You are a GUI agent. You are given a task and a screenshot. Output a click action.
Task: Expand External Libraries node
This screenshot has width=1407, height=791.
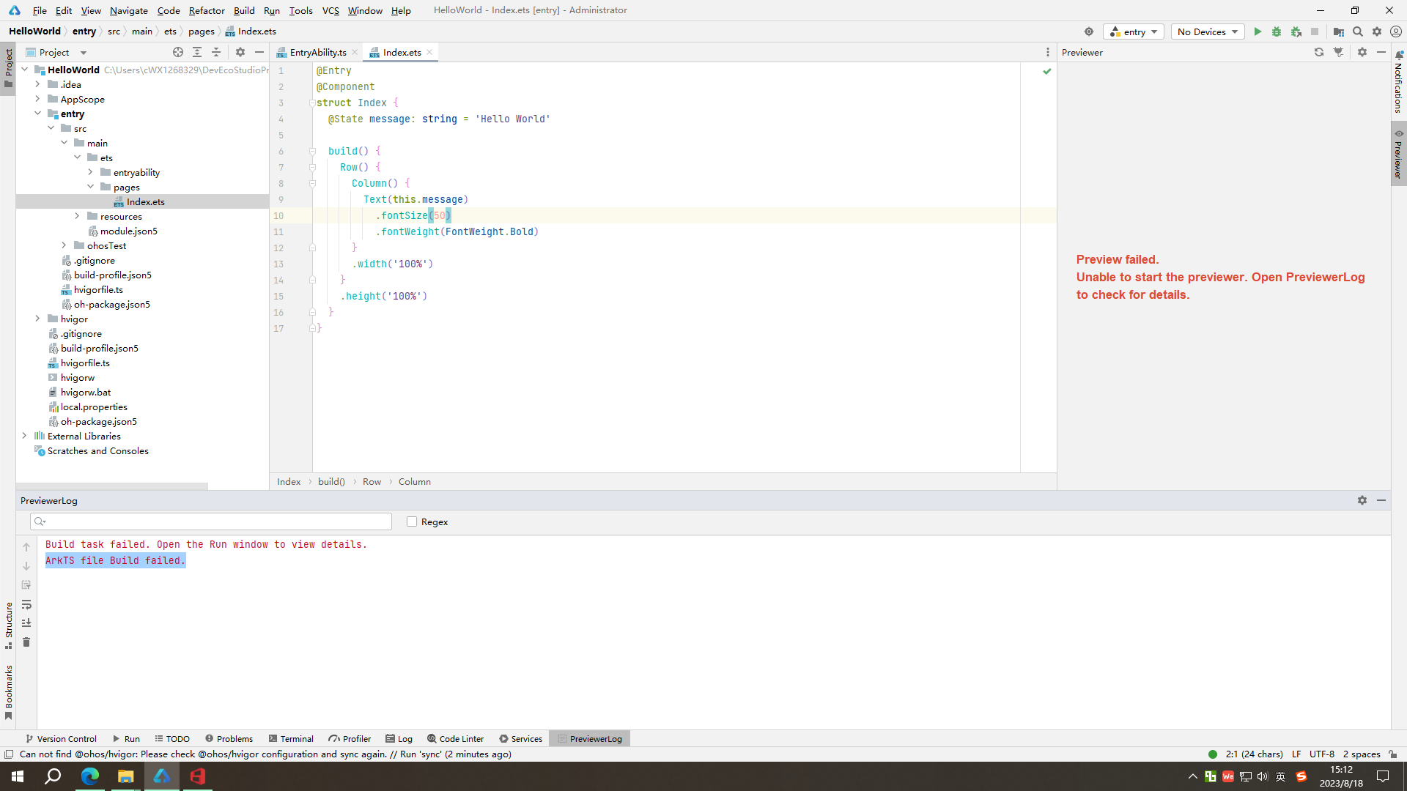[x=24, y=436]
